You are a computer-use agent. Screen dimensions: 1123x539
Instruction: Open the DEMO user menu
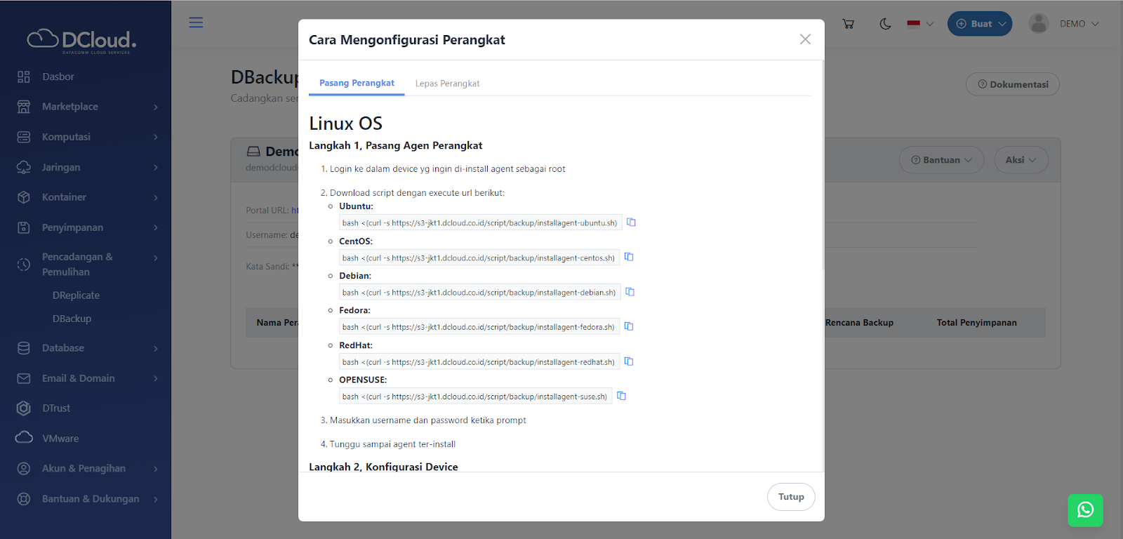[x=1064, y=24]
